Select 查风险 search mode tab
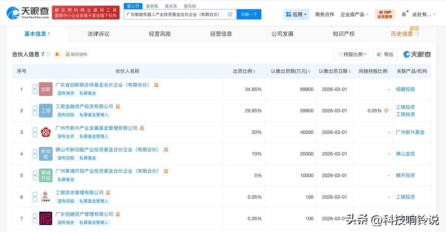The width and height of the screenshot is (446, 232). click(x=190, y=6)
